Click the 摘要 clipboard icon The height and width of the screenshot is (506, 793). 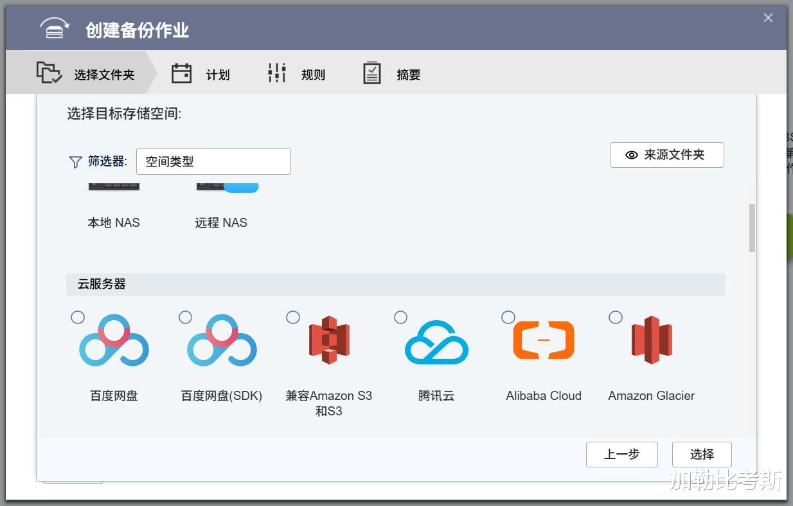tap(372, 73)
